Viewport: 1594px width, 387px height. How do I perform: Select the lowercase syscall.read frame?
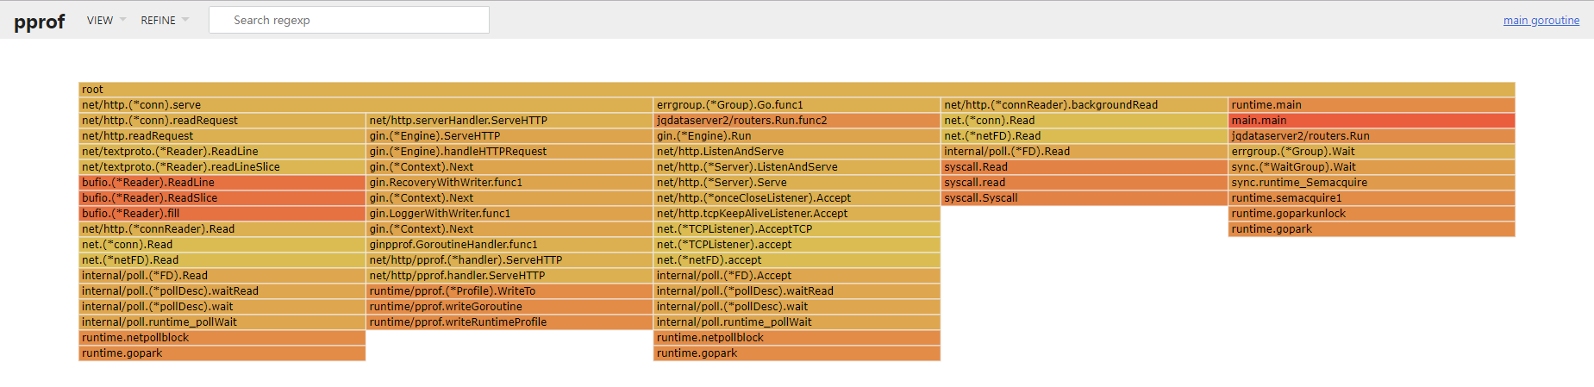pyautogui.click(x=1085, y=183)
